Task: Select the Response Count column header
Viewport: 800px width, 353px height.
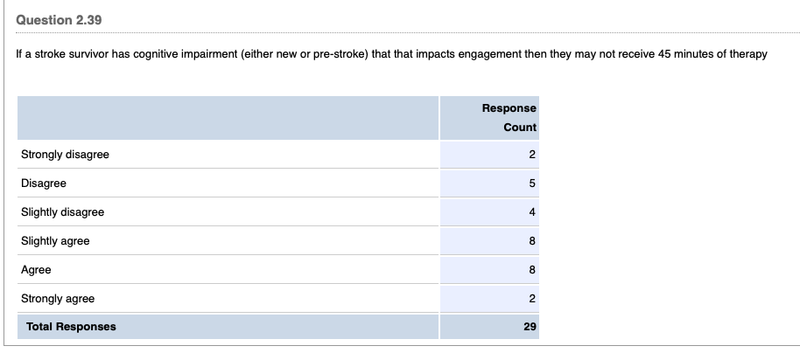Action: (509, 117)
